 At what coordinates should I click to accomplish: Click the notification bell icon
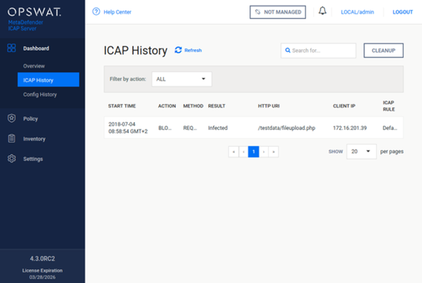(322, 12)
